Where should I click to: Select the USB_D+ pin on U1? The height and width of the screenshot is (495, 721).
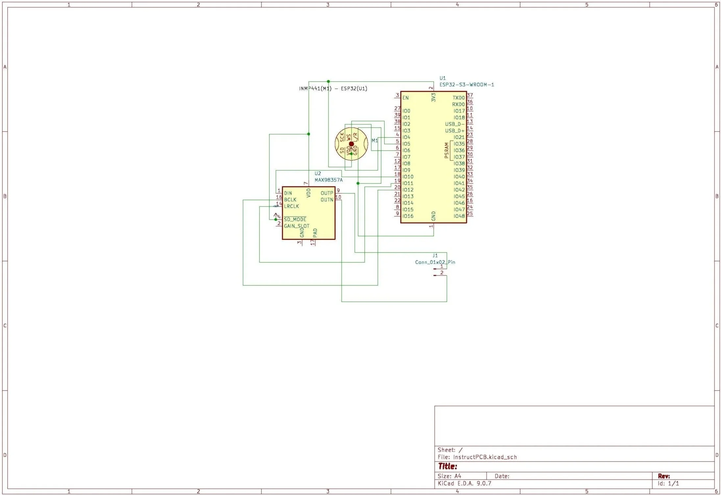(455, 131)
